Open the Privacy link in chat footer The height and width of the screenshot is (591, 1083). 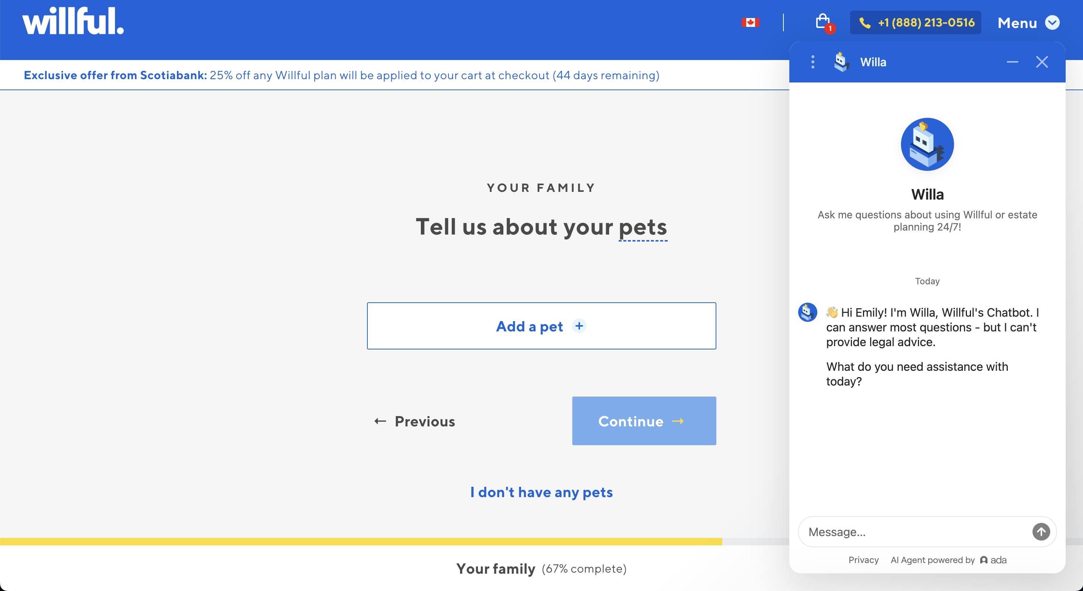pyautogui.click(x=863, y=560)
